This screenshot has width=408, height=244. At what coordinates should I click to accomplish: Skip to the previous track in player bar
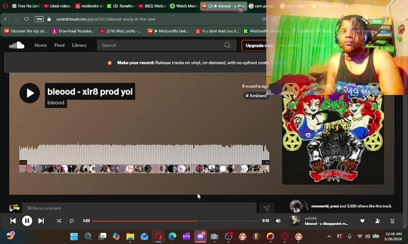tap(13, 221)
